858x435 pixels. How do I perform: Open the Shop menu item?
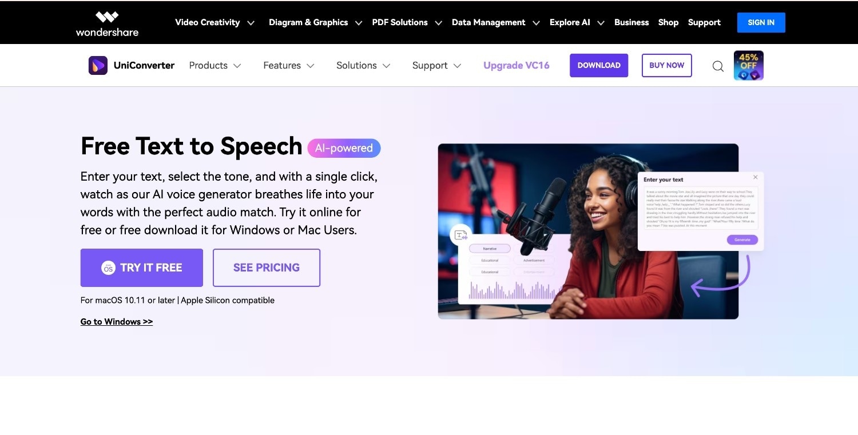point(668,22)
